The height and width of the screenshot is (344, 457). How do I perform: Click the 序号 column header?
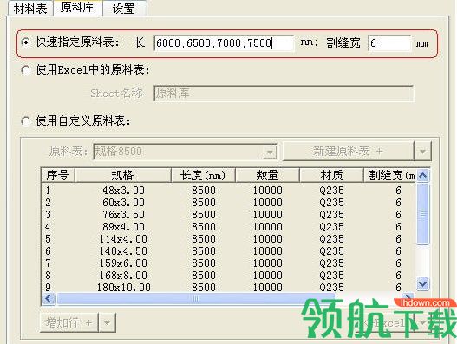58,175
